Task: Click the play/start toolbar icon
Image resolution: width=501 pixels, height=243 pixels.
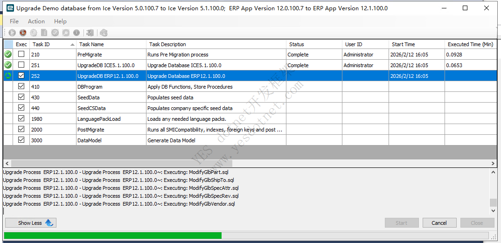Action: [12, 32]
